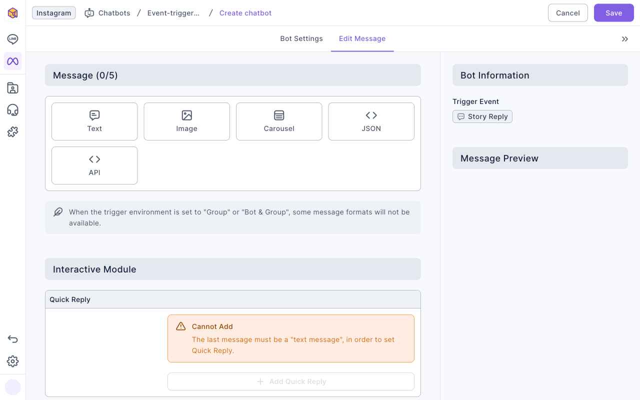Image resolution: width=640 pixels, height=400 pixels.
Task: Click the Create chatbot breadcrumb
Action: pos(245,13)
